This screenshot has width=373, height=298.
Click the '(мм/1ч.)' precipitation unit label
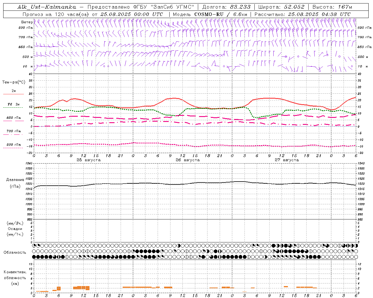tap(15, 234)
